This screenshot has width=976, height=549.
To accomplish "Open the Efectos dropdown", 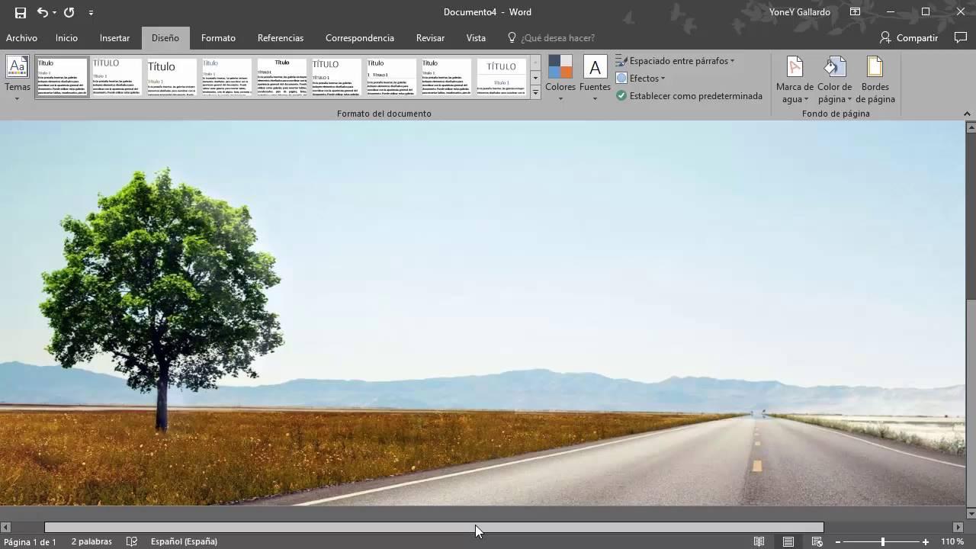I will [x=640, y=79].
